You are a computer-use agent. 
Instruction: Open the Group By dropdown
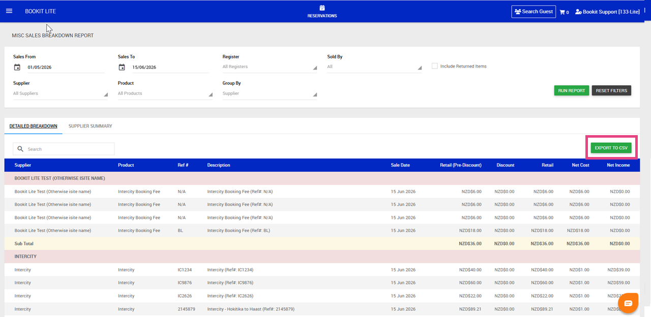270,93
